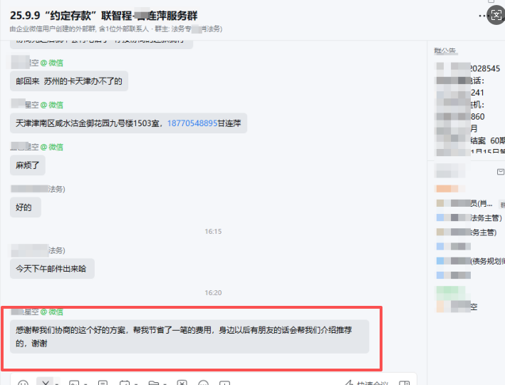
Task: Open the three-dots more options menu
Action: 481,16
